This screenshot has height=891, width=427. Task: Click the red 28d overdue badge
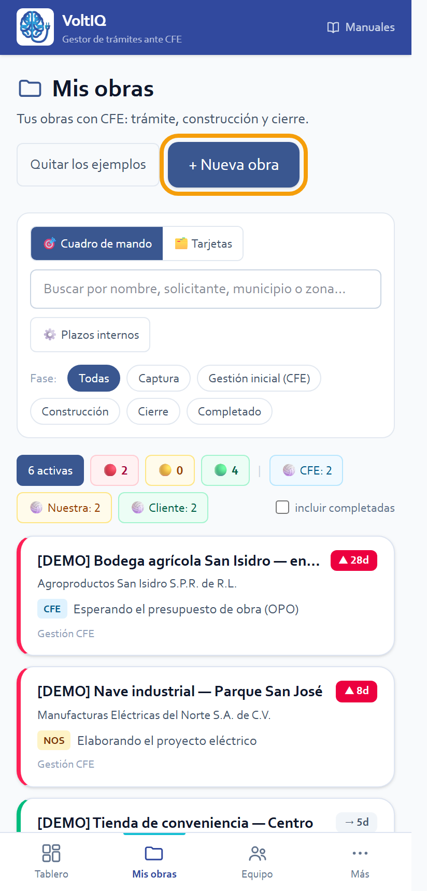tap(354, 560)
